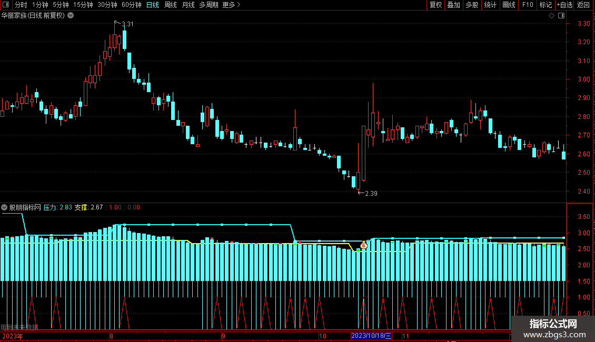595x342 pixels.
Task: Switch to 5分钟 period tab
Action: [61, 5]
